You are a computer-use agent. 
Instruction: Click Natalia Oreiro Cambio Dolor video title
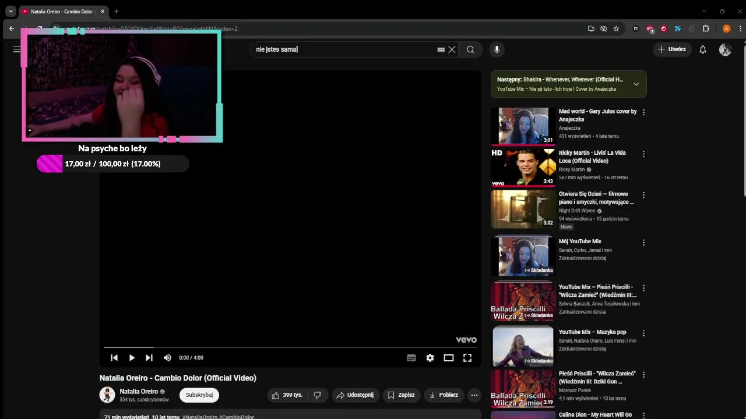point(178,378)
